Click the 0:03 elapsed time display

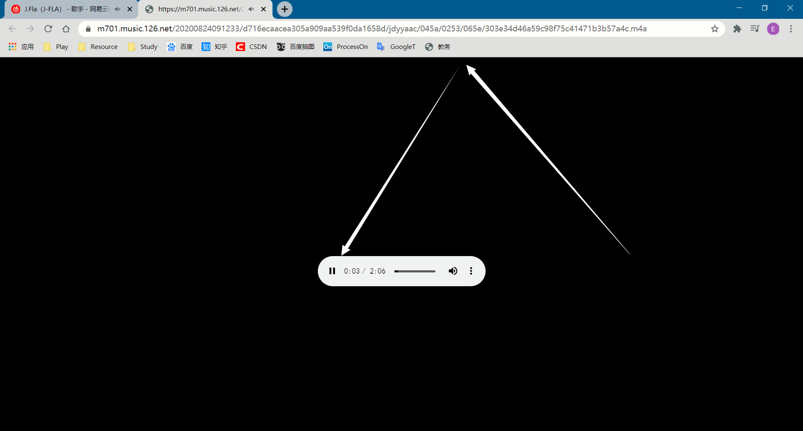352,271
